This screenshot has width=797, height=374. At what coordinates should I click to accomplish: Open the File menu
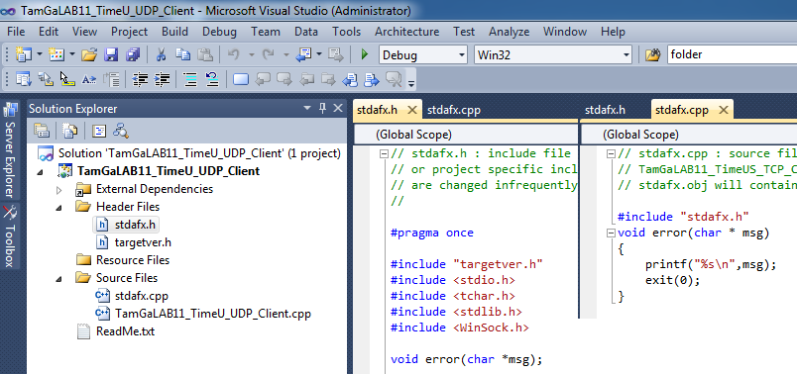(x=16, y=32)
